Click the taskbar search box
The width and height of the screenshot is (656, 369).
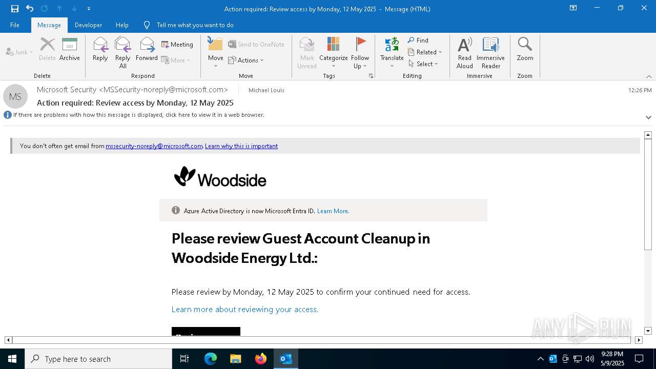98,359
